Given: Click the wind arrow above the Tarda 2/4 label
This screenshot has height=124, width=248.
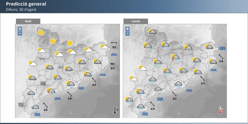Looking at the screenshot, I should [x=221, y=57].
